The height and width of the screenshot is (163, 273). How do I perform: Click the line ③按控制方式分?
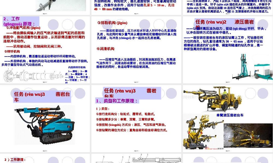point(131,125)
